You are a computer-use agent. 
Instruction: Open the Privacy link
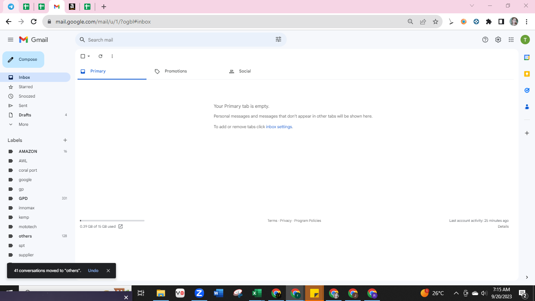286,221
